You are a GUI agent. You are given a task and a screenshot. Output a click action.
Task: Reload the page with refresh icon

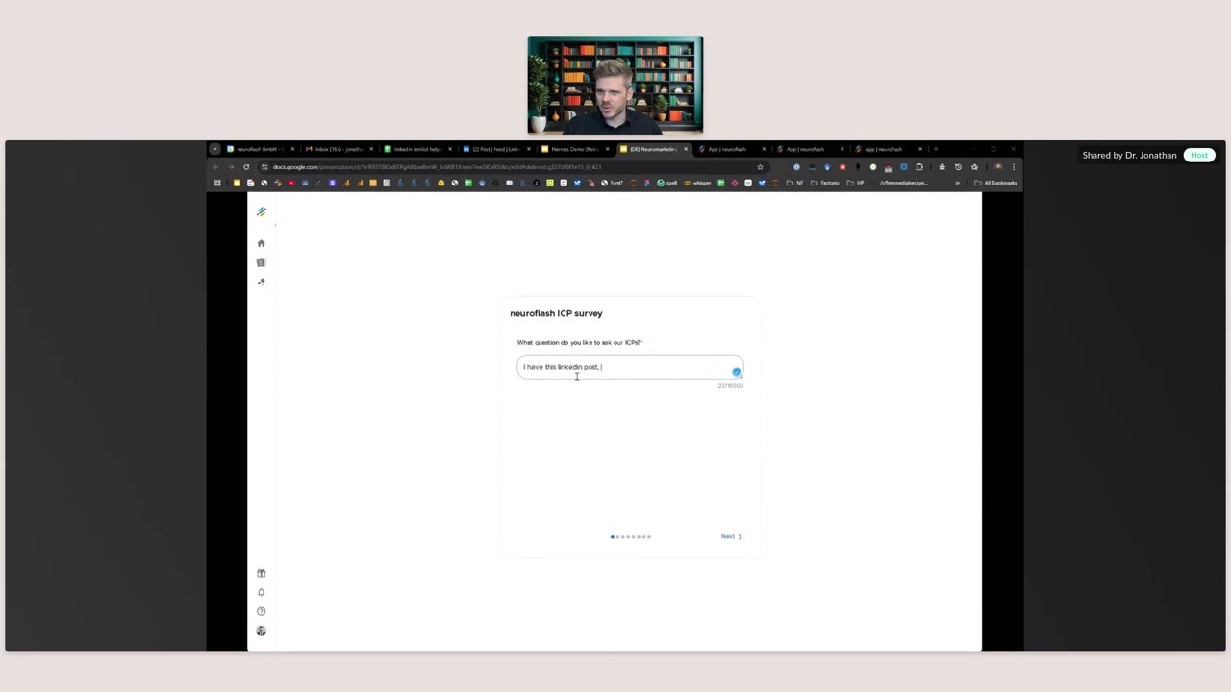(x=246, y=167)
